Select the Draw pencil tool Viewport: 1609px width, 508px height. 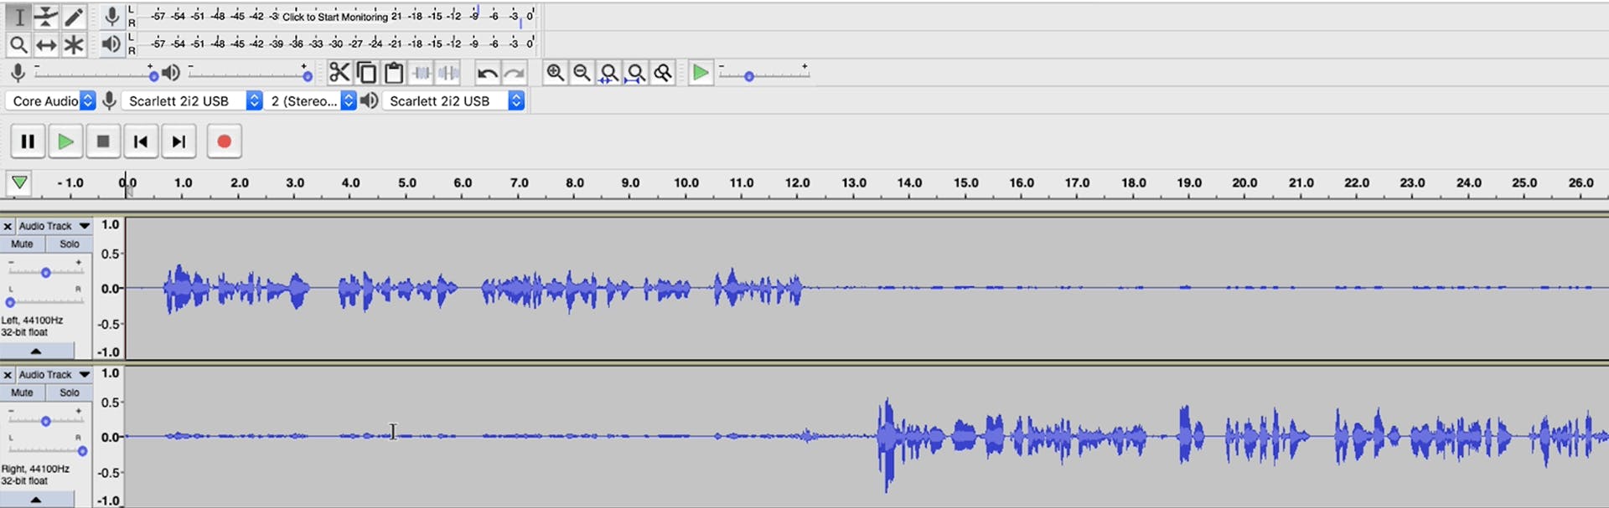[74, 17]
